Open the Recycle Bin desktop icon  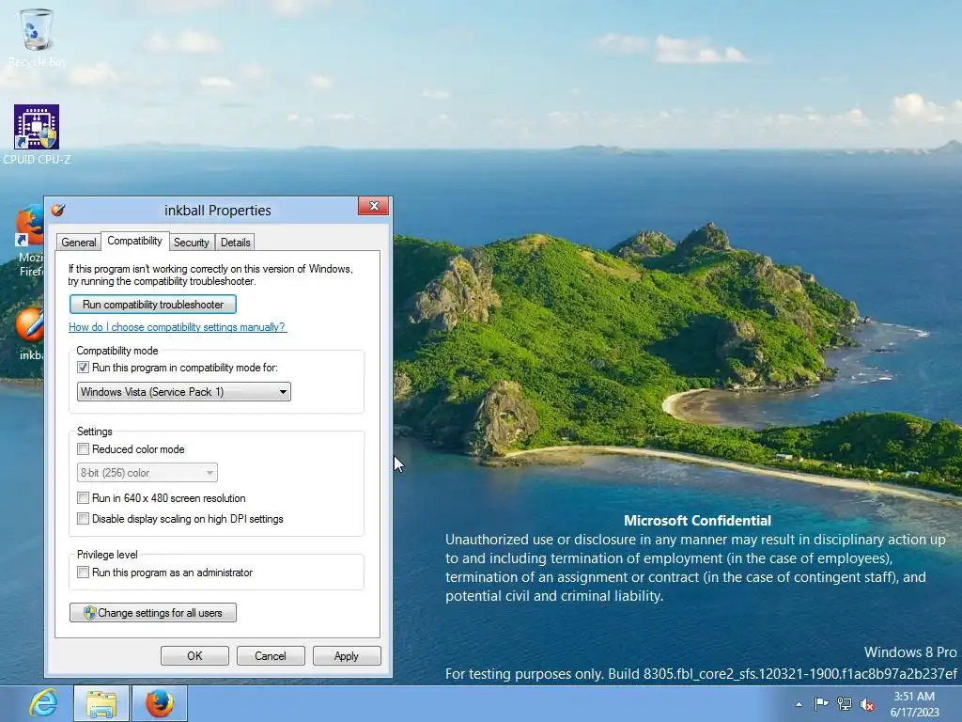click(37, 37)
